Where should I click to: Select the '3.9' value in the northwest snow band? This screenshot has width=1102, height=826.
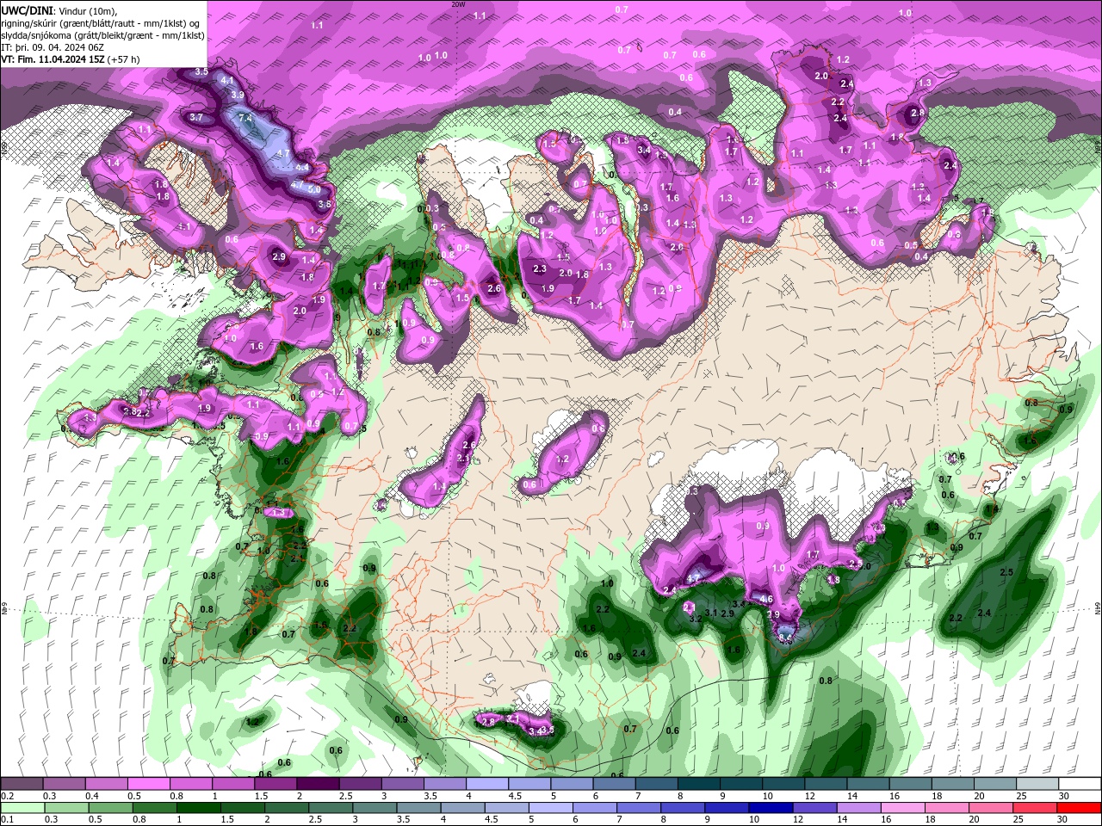click(x=238, y=95)
